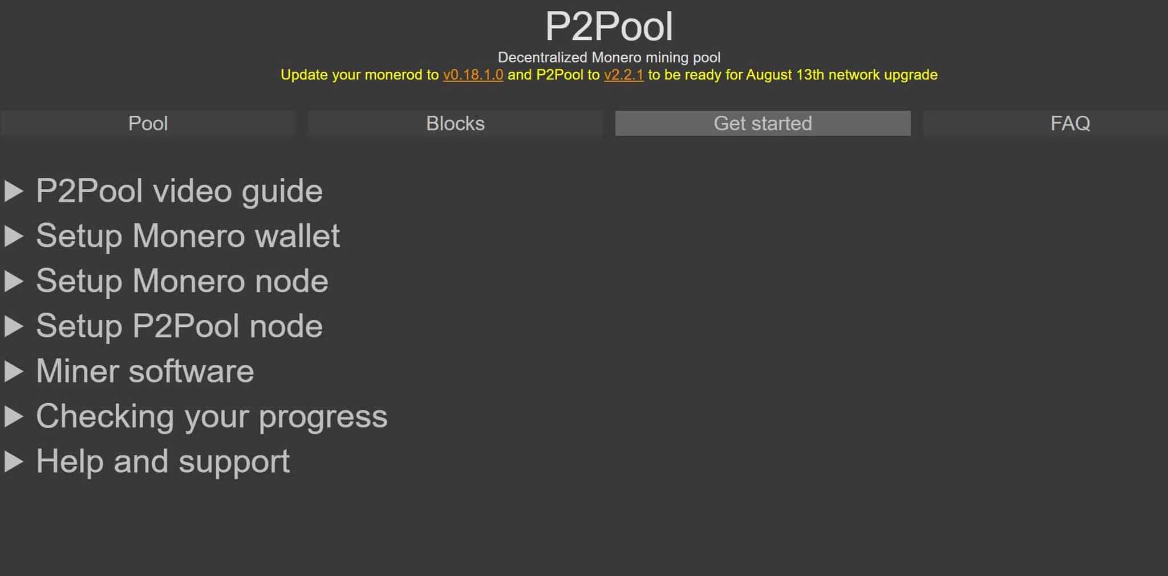Screen dimensions: 1168x576
Task: Follow the P2Pool v2.2.1 link
Action: [x=623, y=75]
